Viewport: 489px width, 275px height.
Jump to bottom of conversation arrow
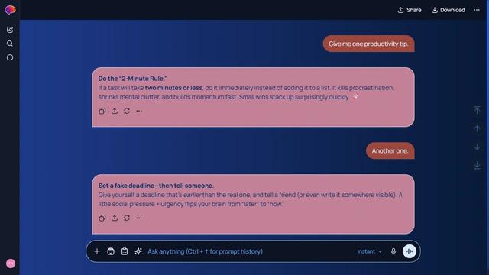coord(477,165)
